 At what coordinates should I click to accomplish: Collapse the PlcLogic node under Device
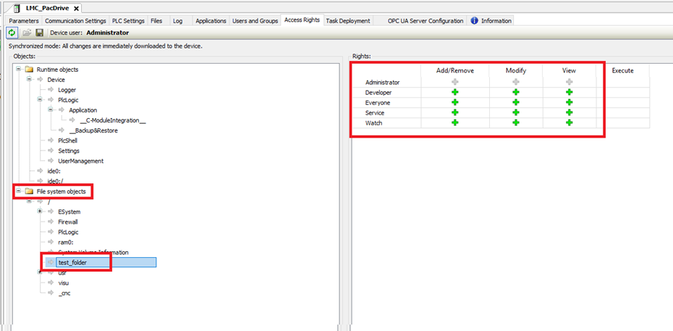[x=41, y=100]
